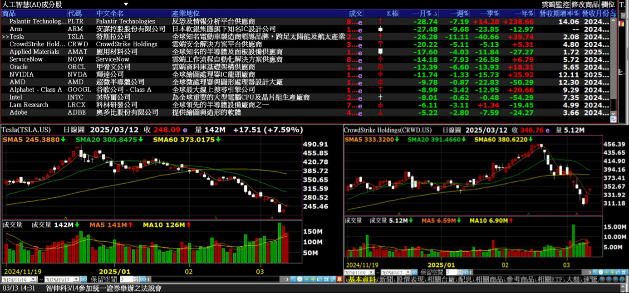Open Tesla chart start date 2024/11/19 dropdown

coord(33,279)
